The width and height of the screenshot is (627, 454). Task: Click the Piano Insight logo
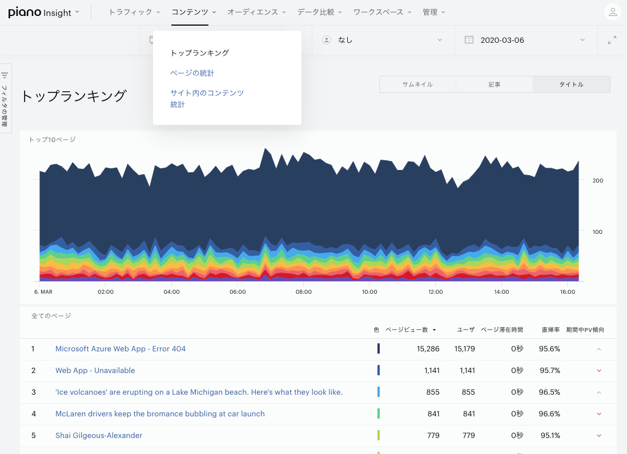click(39, 13)
